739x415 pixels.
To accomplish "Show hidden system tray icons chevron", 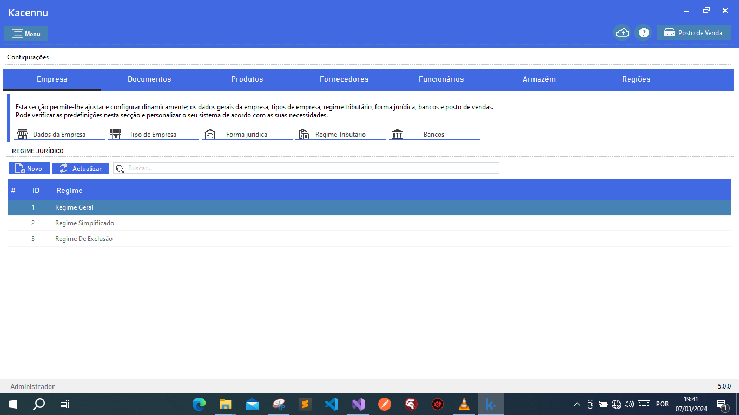I will [x=577, y=404].
